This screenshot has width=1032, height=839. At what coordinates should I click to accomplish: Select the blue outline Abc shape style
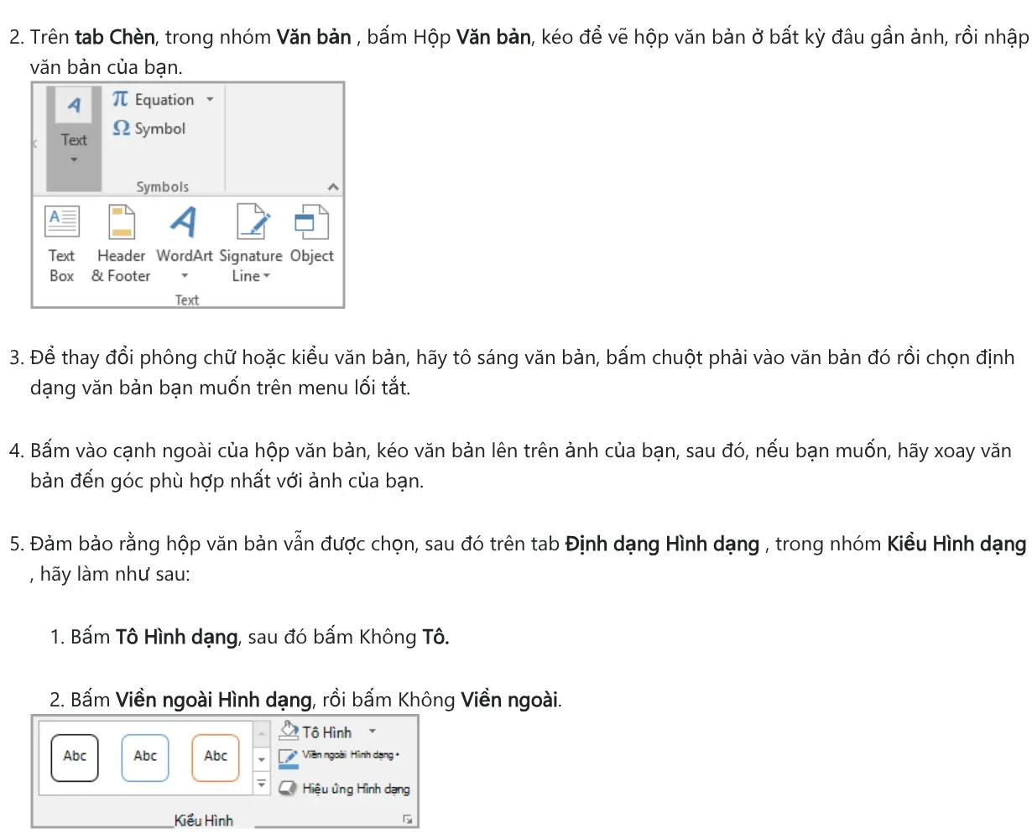click(145, 758)
